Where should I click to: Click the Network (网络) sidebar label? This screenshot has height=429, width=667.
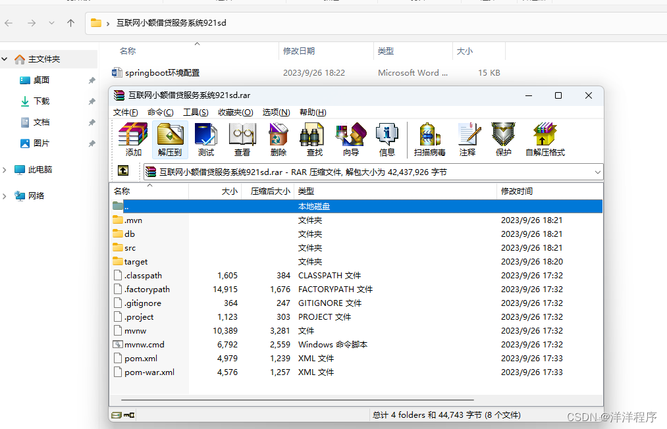pyautogui.click(x=36, y=195)
